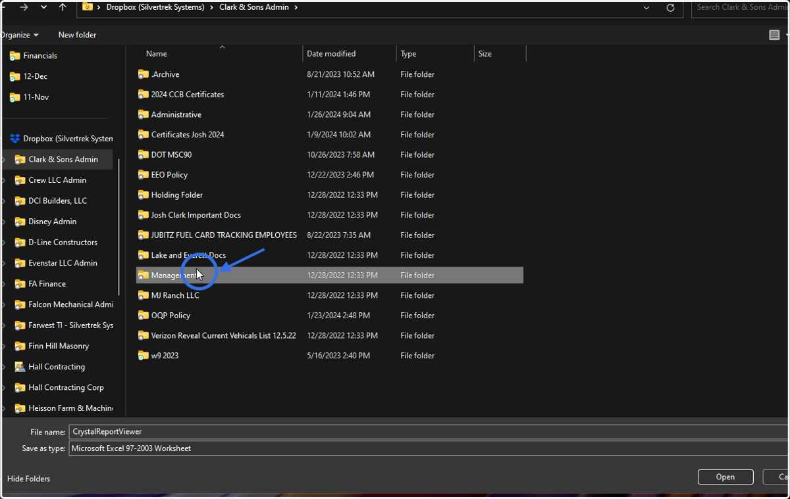Click the navigation pane scrollbar
Image resolution: width=790 pixels, height=499 pixels.
pyautogui.click(x=118, y=227)
